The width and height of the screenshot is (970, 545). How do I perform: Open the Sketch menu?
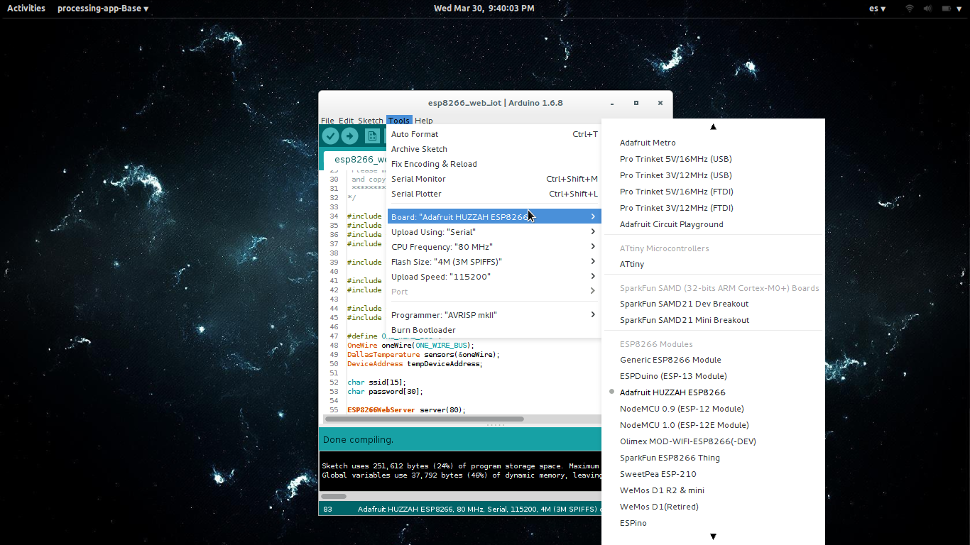(370, 121)
